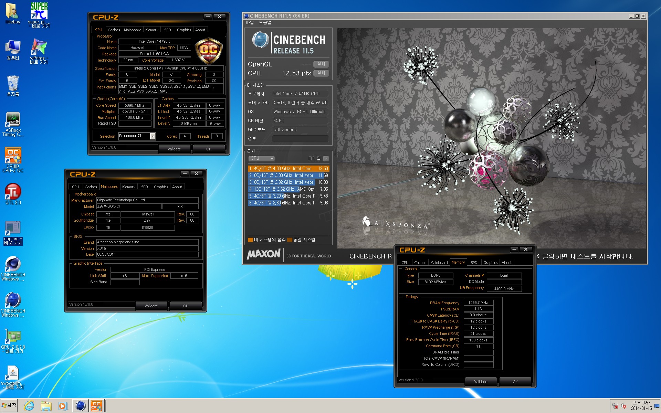Image resolution: width=661 pixels, height=413 pixels.
Task: Open the Computer desktop icon
Action: [x=13, y=50]
